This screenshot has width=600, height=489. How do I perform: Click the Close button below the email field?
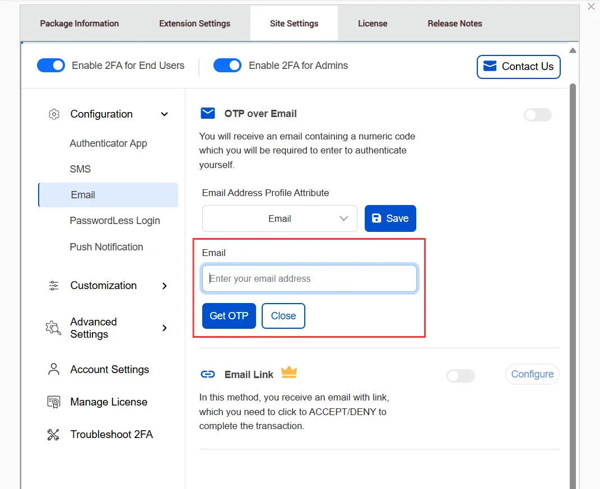283,316
